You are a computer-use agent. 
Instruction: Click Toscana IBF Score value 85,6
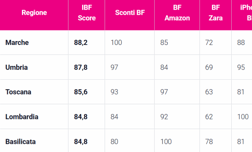point(81,92)
